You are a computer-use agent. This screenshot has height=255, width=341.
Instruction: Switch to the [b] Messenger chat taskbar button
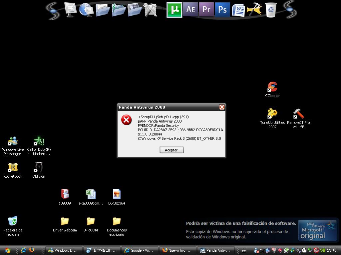(x=102, y=250)
